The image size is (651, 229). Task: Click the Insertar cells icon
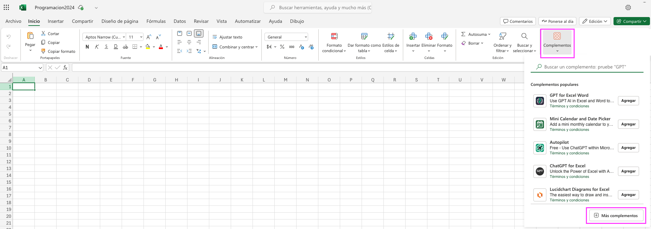(413, 36)
